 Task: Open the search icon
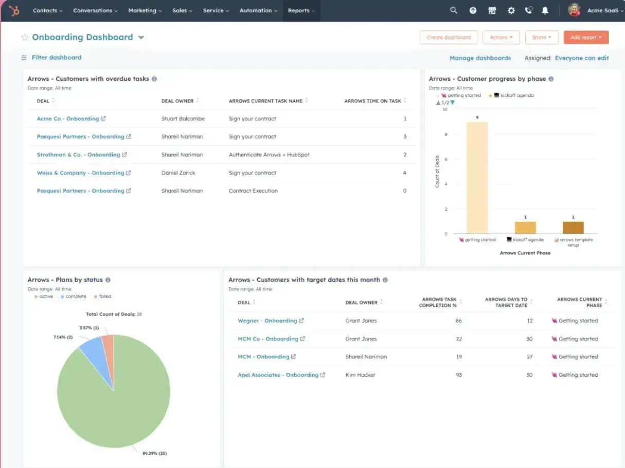454,10
